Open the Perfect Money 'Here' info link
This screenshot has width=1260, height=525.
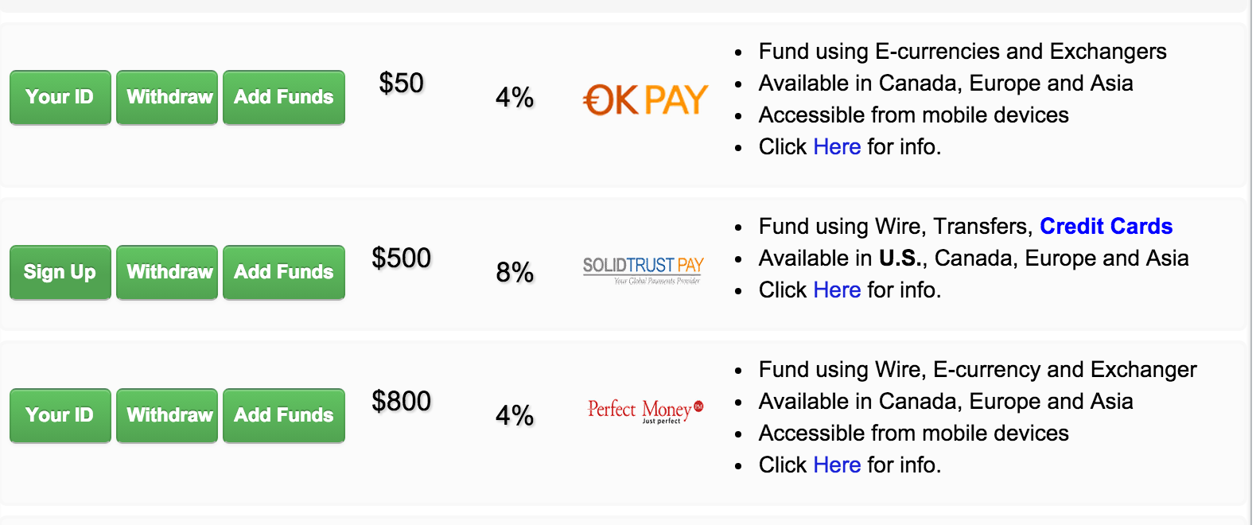pyautogui.click(x=837, y=465)
